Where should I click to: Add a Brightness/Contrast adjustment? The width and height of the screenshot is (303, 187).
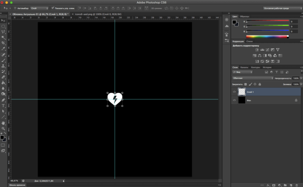[257, 49]
